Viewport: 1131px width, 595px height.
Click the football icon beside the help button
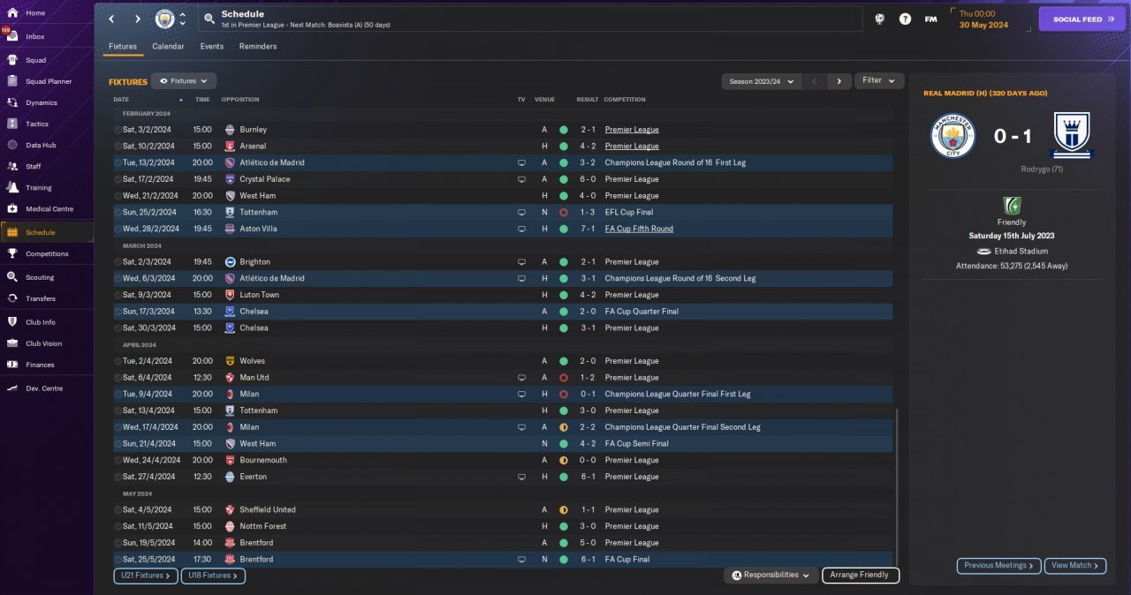pos(879,19)
